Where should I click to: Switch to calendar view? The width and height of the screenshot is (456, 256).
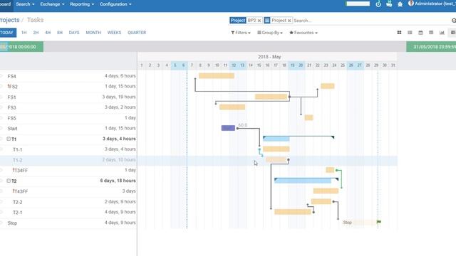(420, 33)
